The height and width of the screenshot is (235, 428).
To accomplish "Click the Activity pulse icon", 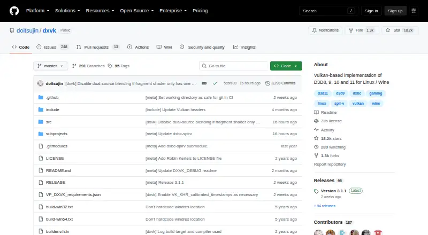I will click(x=316, y=130).
